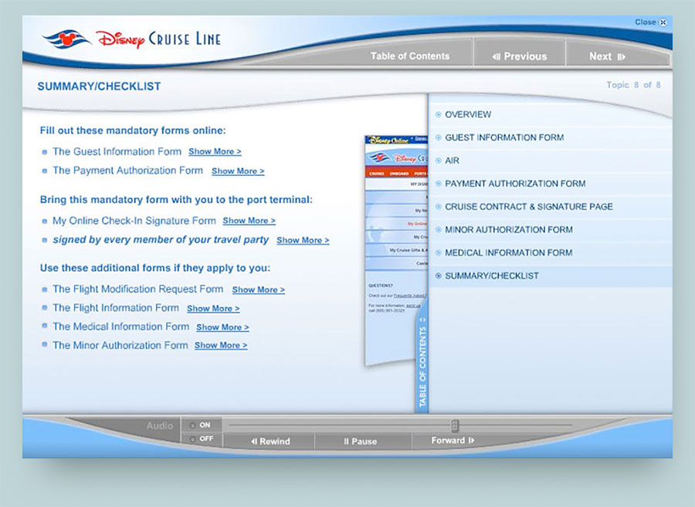Turn audio ON radio button

(192, 424)
